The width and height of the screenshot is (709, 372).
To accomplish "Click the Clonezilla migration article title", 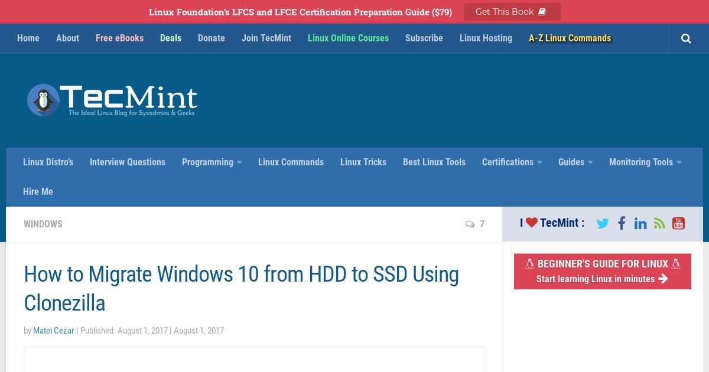I will 241,289.
